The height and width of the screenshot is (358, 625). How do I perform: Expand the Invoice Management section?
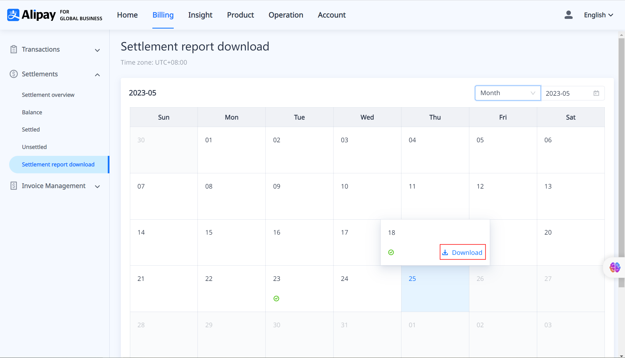tap(97, 187)
